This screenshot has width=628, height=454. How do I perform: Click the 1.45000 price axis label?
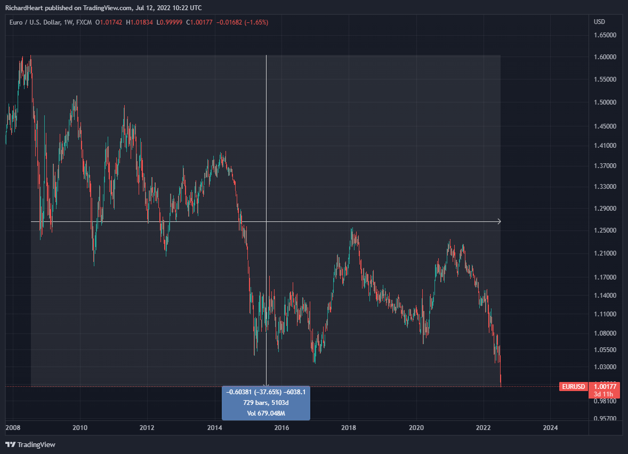pos(605,126)
